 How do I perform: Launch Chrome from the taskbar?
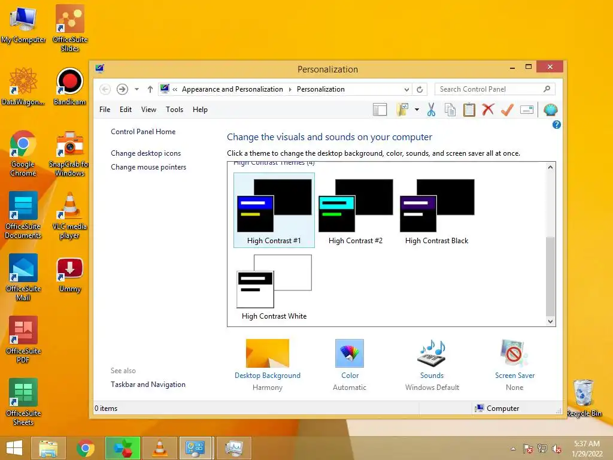[86, 448]
